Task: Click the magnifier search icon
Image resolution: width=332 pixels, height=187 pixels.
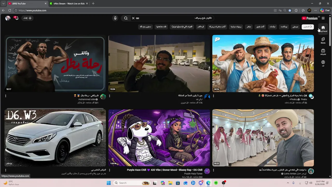Action: (126, 18)
